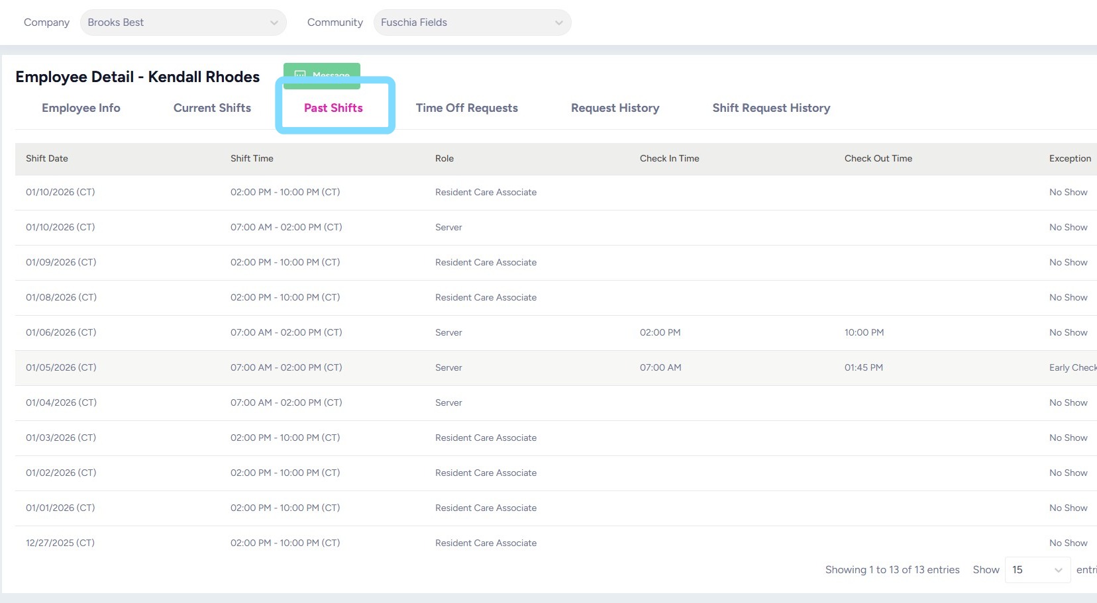The width and height of the screenshot is (1097, 603).
Task: Sort table by Shift Date column header
Action: pyautogui.click(x=47, y=158)
